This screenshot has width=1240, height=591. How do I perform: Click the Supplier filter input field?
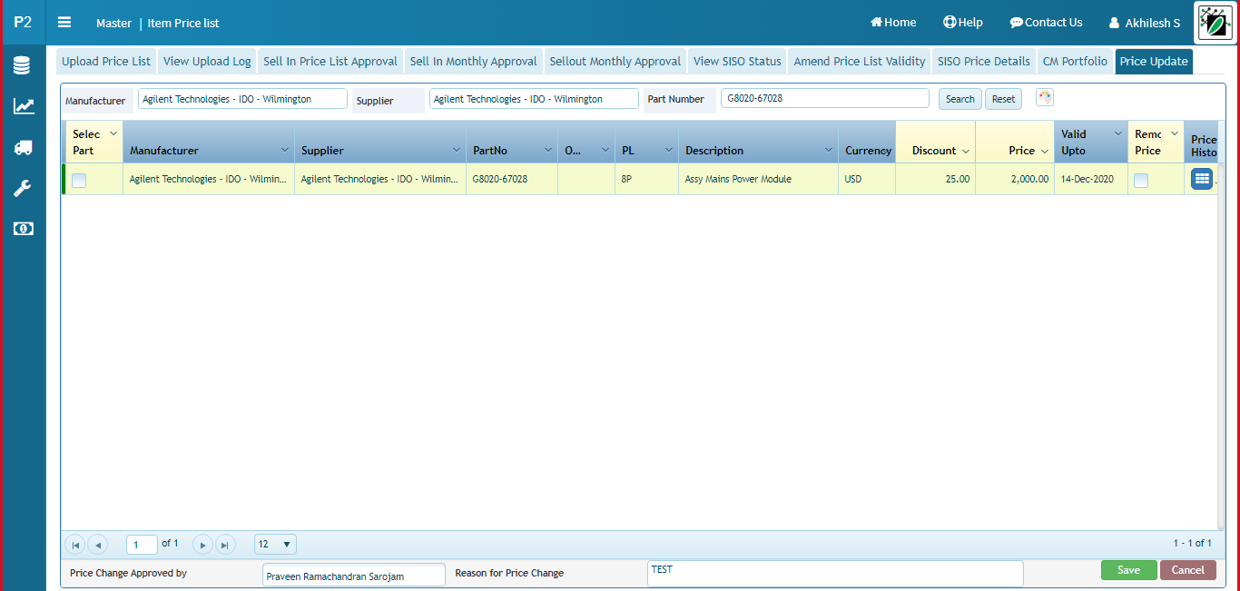coord(534,99)
